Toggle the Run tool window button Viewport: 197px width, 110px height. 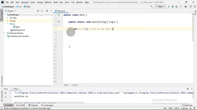(9, 105)
